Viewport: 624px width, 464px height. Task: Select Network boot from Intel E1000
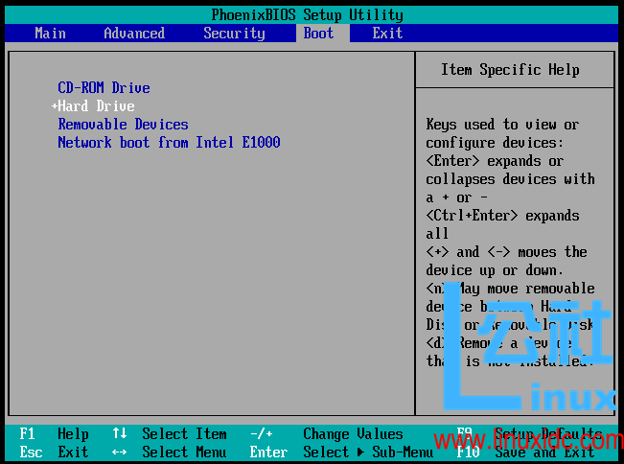(x=169, y=142)
